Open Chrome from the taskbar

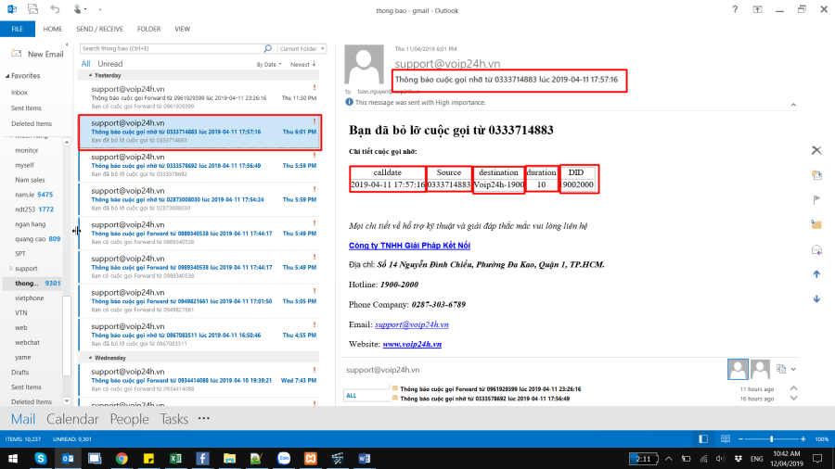pos(122,459)
